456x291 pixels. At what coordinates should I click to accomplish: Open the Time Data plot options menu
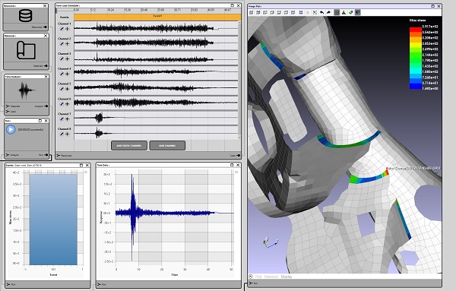236,172
